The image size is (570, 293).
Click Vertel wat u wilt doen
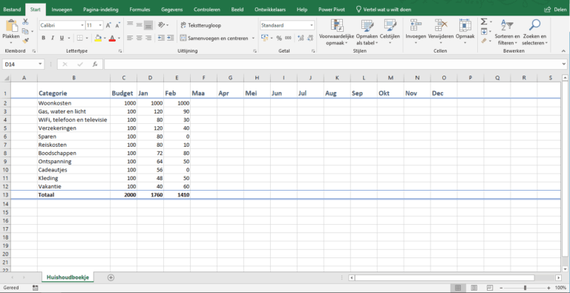click(x=383, y=10)
